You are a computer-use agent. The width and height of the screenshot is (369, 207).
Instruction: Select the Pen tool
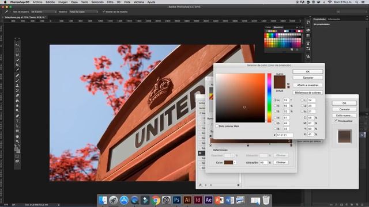(17, 116)
